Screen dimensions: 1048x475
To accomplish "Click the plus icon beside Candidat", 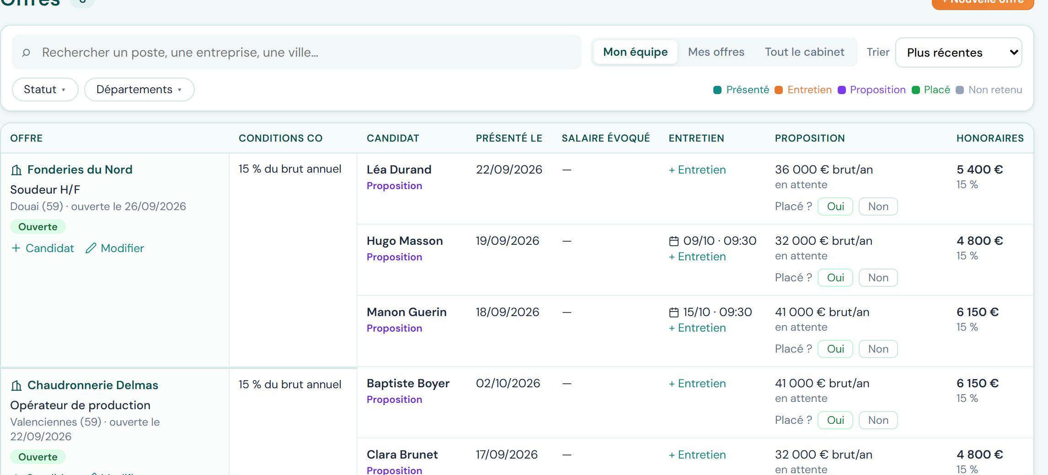I will (x=16, y=248).
